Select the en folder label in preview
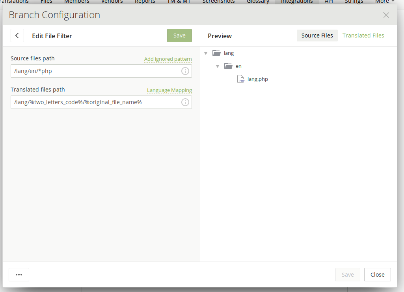 (238, 66)
